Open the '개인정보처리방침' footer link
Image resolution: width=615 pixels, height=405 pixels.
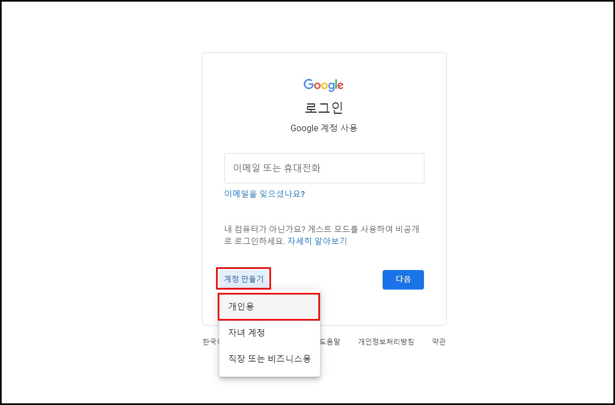pyautogui.click(x=386, y=342)
